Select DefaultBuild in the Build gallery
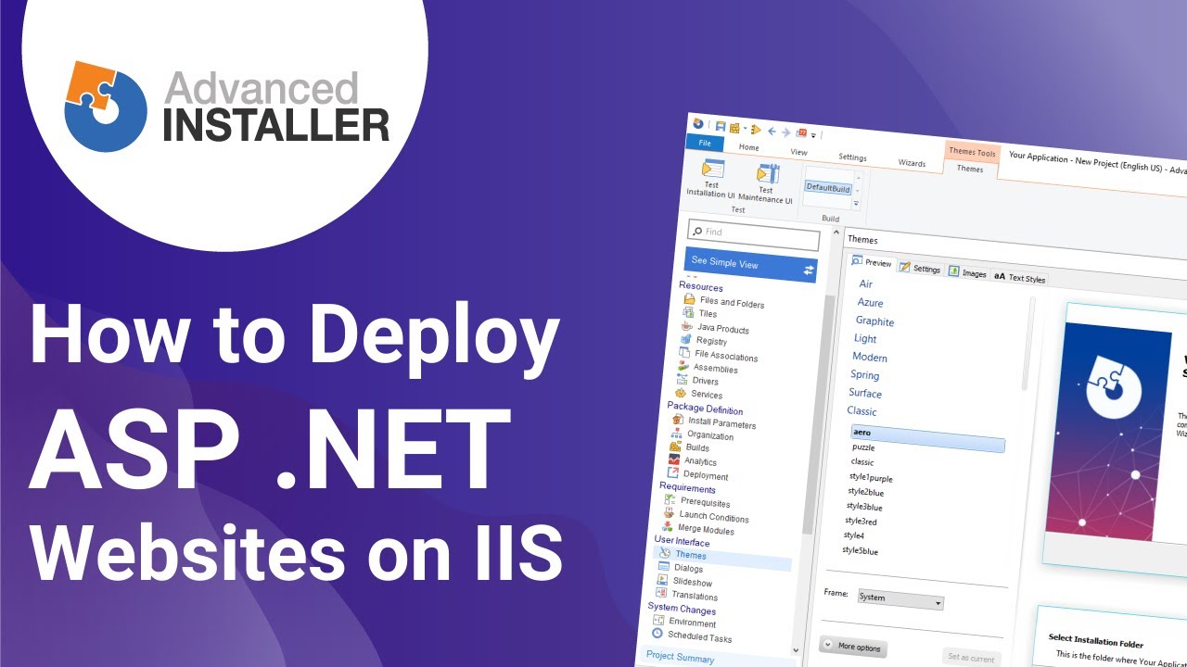This screenshot has width=1187, height=667. pyautogui.click(x=828, y=188)
